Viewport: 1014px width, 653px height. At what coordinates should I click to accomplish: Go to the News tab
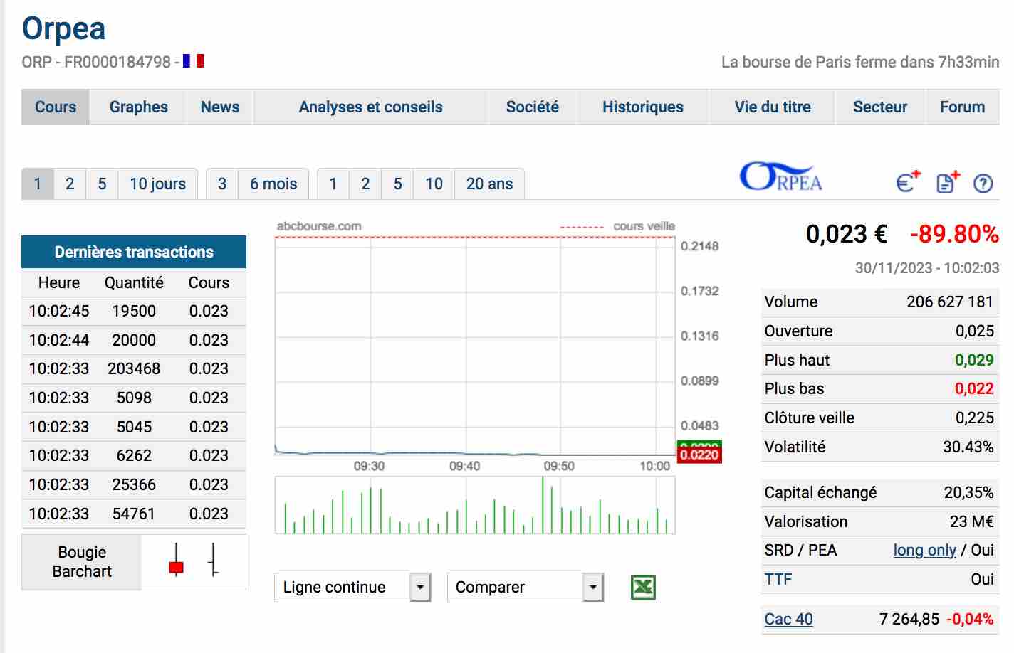tap(220, 107)
